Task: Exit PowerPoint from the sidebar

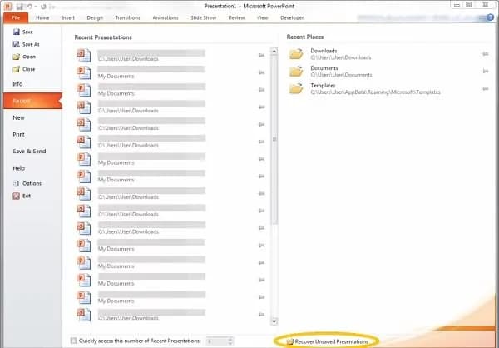Action: click(x=22, y=196)
